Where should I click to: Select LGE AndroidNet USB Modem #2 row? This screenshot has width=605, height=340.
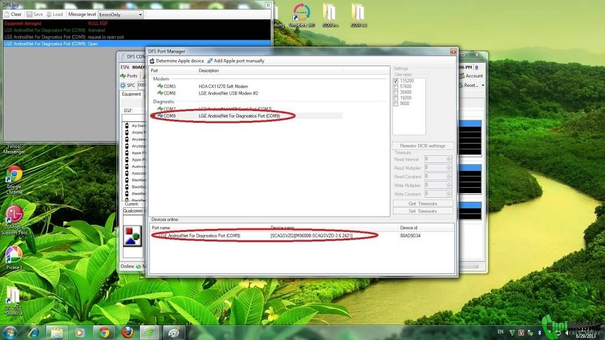click(247, 93)
